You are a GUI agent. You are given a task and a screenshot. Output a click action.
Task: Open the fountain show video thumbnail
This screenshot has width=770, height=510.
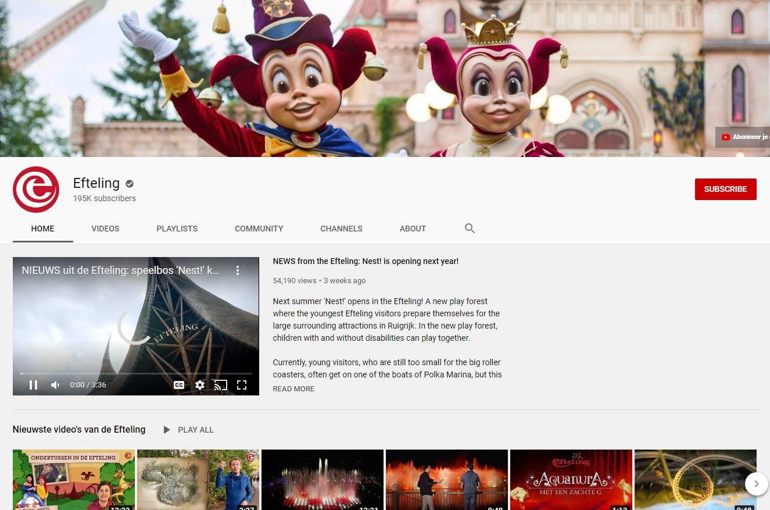323,480
